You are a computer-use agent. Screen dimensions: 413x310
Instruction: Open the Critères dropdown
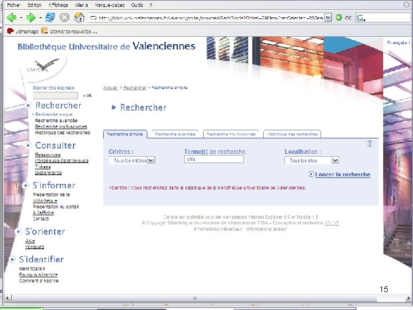(151, 160)
